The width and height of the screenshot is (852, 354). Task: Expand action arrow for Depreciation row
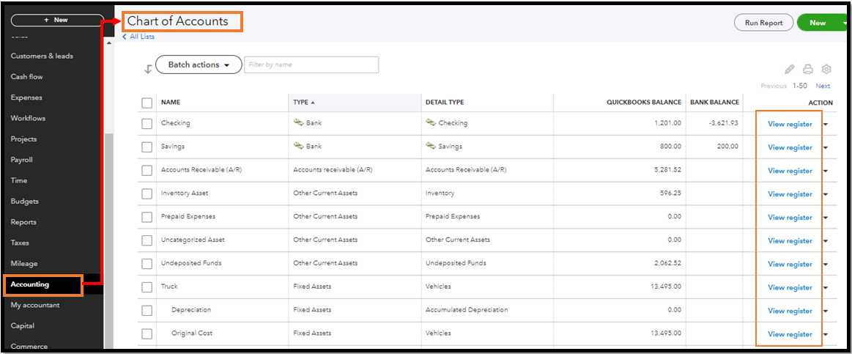[826, 311]
